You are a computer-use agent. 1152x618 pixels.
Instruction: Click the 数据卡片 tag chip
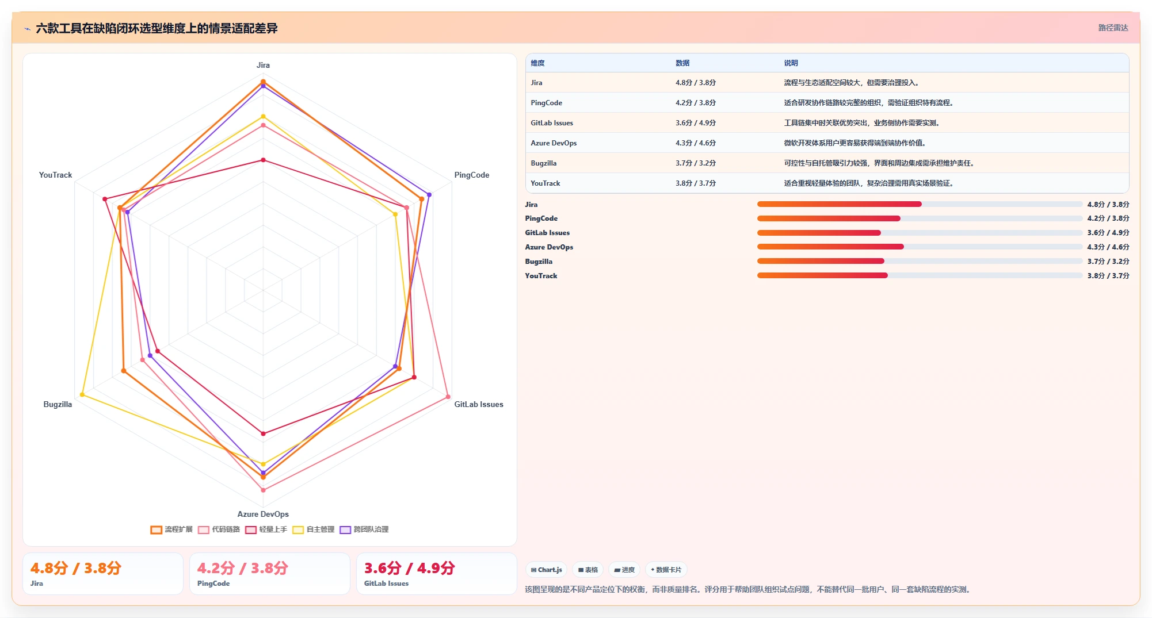(666, 570)
